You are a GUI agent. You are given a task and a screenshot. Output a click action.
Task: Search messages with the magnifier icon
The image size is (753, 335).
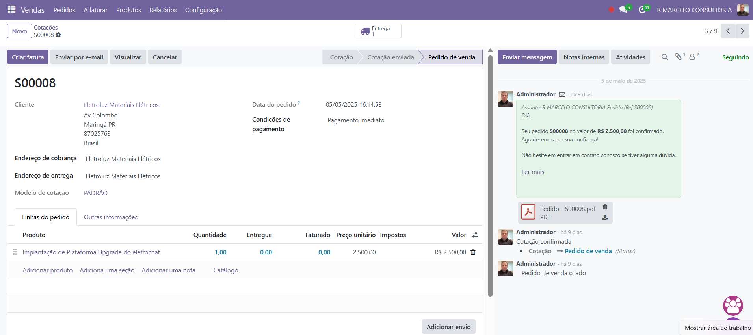click(x=665, y=57)
